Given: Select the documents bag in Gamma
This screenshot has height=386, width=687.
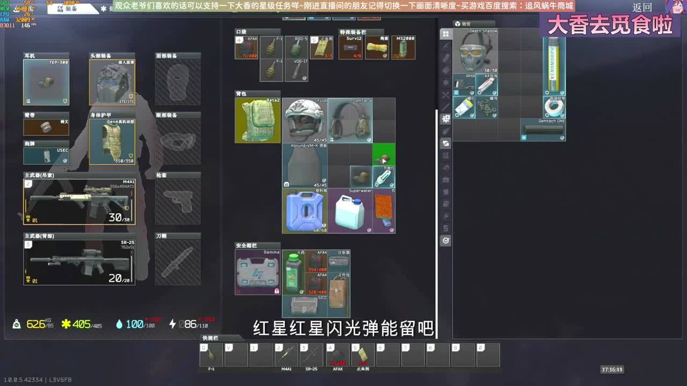Looking at the screenshot, I should pos(339,295).
